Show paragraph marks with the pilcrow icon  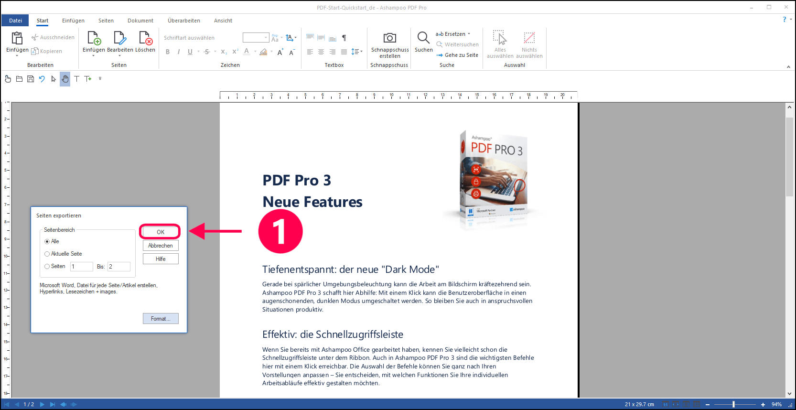click(344, 38)
